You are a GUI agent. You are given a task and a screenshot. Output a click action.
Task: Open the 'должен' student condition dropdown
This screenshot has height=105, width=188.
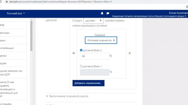(x=93, y=20)
